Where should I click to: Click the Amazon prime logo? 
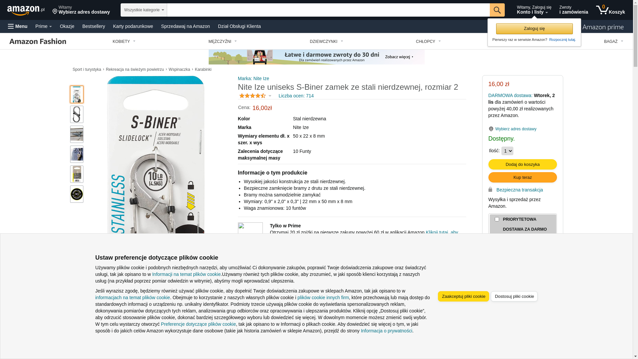pyautogui.click(x=603, y=27)
